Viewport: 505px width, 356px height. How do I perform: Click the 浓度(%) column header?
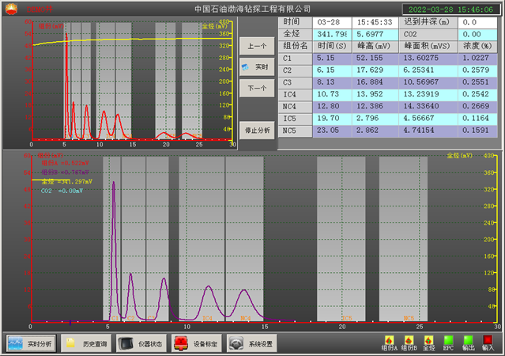477,46
